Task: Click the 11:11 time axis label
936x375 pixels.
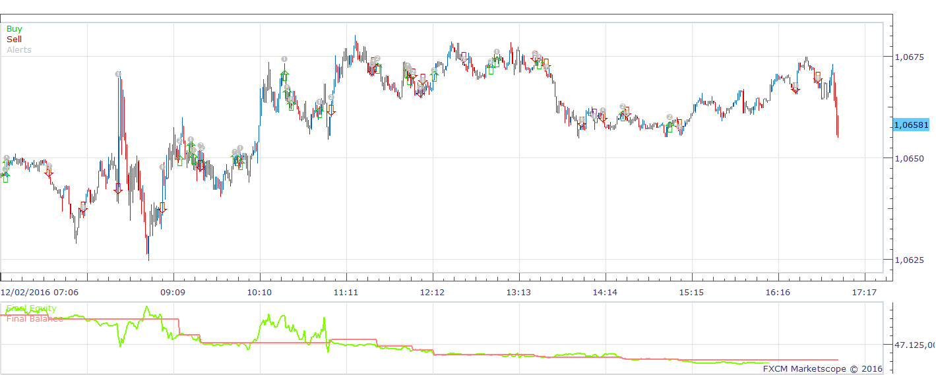Action: point(346,292)
